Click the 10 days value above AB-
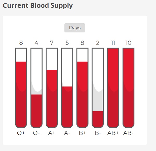The height and width of the screenshot is (151, 156). pyautogui.click(x=128, y=43)
